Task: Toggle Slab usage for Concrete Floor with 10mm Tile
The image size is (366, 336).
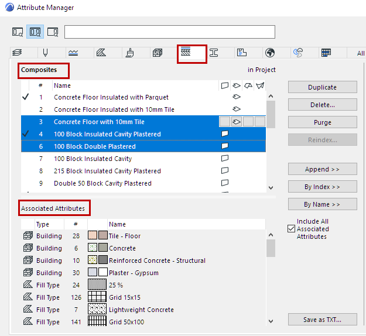Action: point(237,122)
